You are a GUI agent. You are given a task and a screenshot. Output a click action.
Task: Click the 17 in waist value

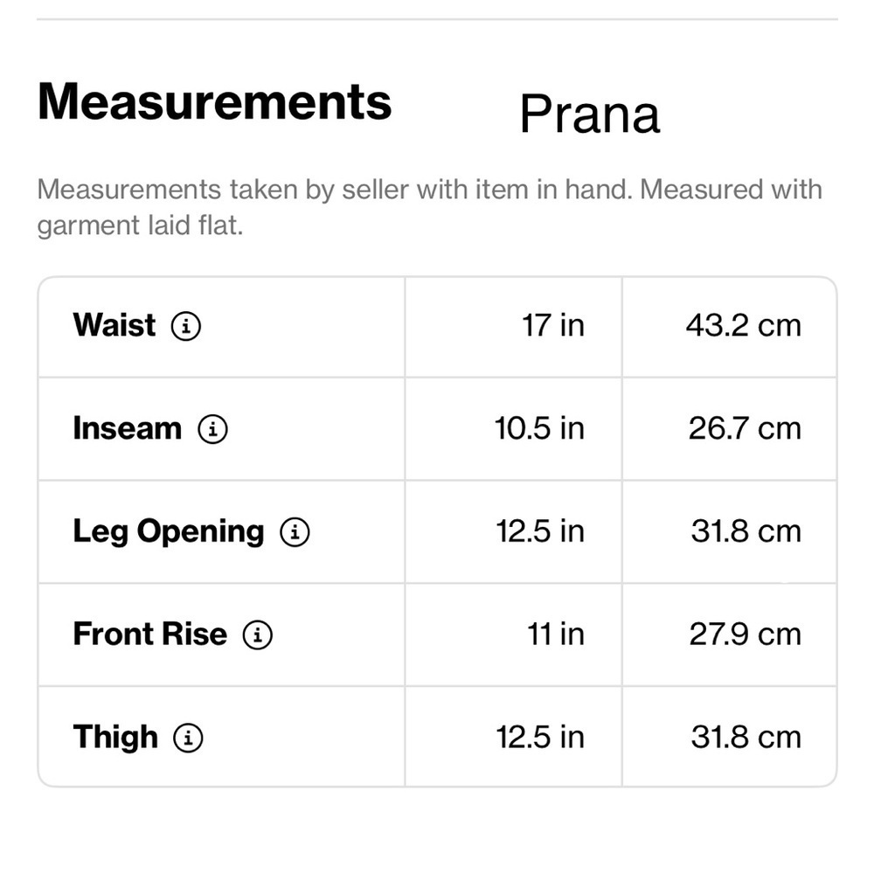[x=553, y=325]
